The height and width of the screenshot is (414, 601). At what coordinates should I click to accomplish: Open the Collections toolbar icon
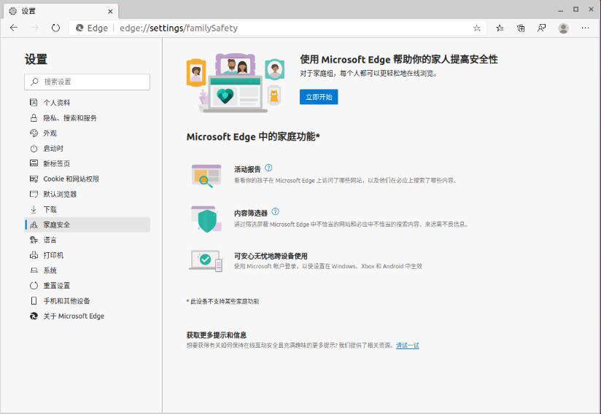(521, 28)
